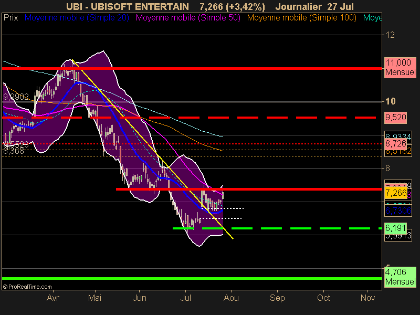Image resolution: width=420 pixels, height=315 pixels.
Task: Click the "Jul" month on the time axis
Action: (x=186, y=298)
